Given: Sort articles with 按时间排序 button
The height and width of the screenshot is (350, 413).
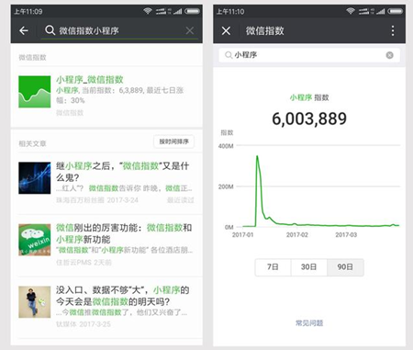Looking at the screenshot, I should [173, 141].
